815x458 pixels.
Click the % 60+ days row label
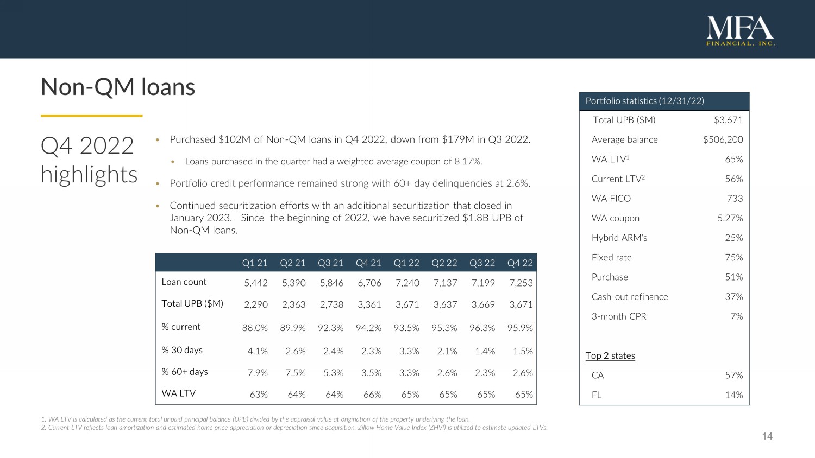coord(185,372)
